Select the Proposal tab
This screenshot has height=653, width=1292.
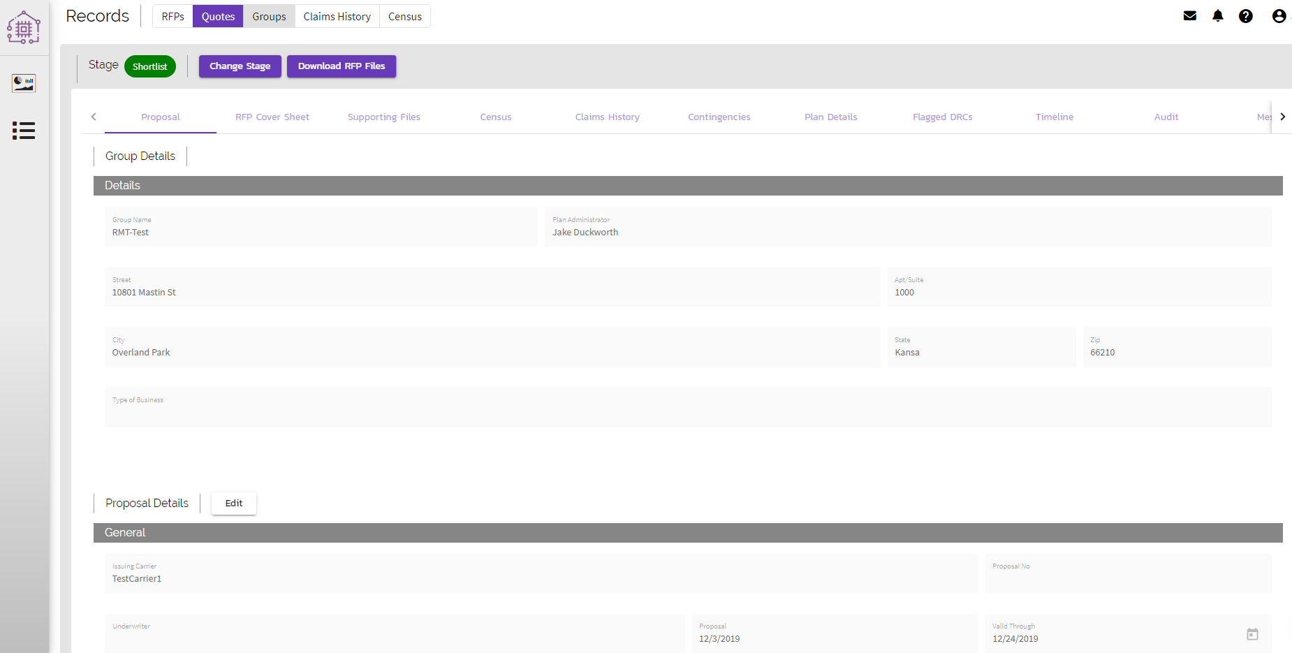click(161, 117)
